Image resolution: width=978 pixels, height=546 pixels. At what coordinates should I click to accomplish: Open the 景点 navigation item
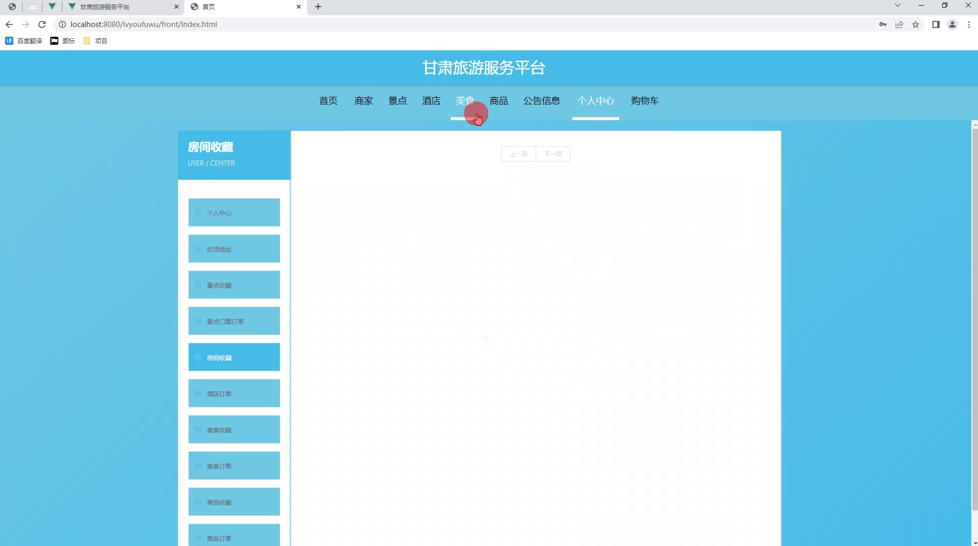point(397,101)
